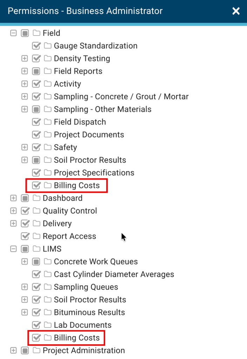The width and height of the screenshot is (247, 359).
Task: Select the Sampling Queues tree item label
Action: 86,287
